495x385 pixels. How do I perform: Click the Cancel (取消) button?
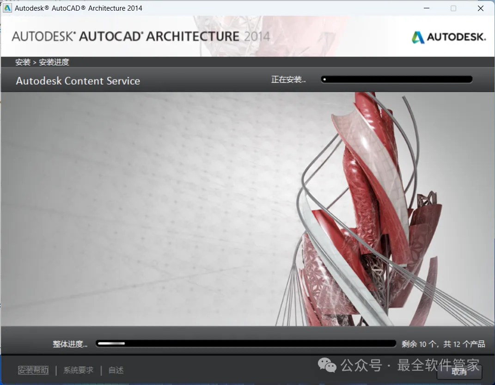(459, 372)
